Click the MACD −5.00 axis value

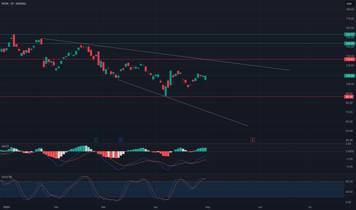tap(349, 166)
